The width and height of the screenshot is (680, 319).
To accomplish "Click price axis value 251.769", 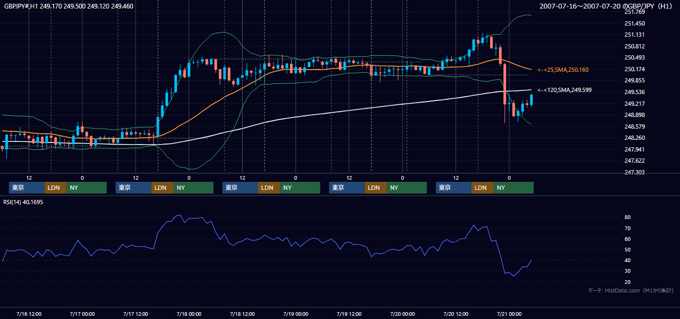I will click(x=634, y=12).
